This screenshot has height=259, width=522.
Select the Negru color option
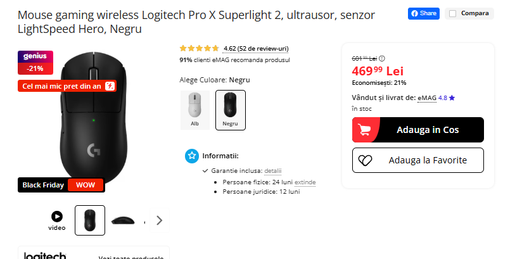click(x=230, y=110)
